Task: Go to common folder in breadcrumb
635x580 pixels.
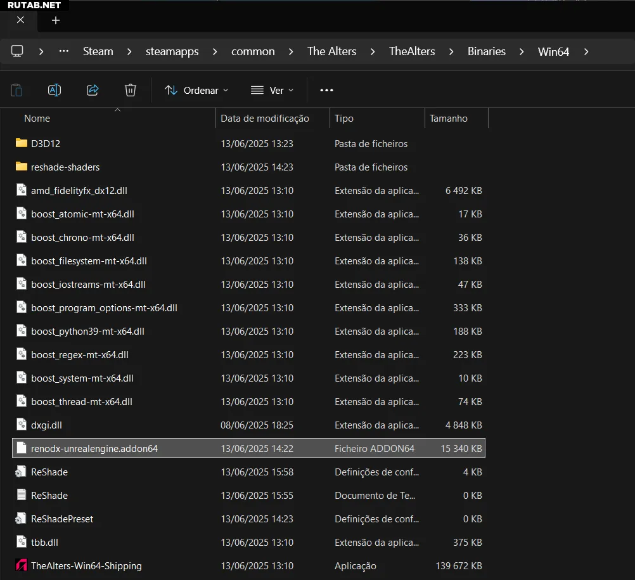Action: (253, 51)
